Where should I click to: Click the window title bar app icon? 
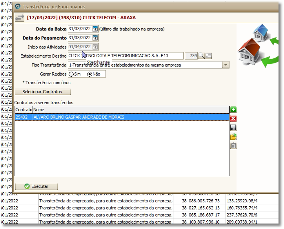[18, 7]
